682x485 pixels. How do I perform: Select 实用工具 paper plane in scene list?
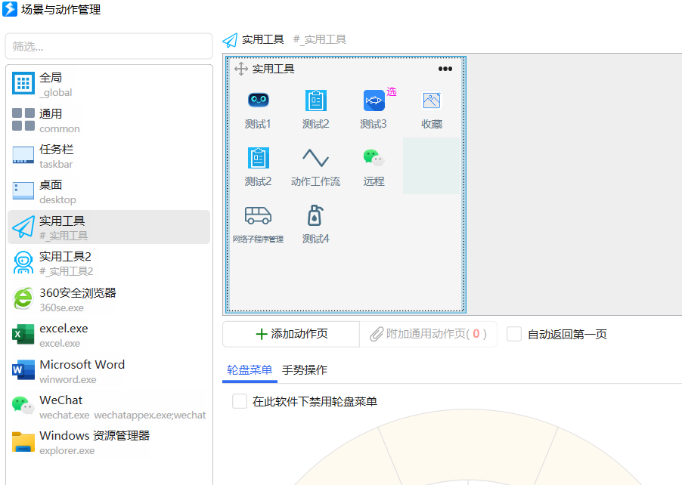tap(23, 227)
